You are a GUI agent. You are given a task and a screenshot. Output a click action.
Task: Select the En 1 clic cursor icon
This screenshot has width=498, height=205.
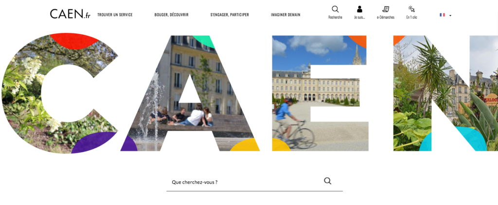coord(411,9)
